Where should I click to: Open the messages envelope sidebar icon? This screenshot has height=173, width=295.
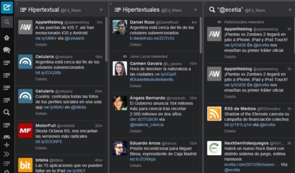(7, 137)
